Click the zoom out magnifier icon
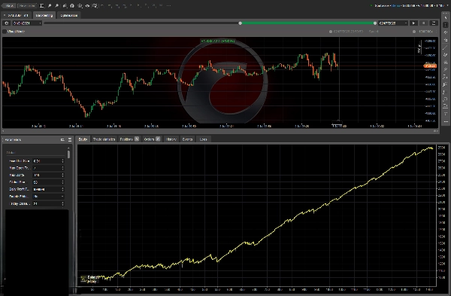This screenshot has width=451, height=296. [57, 5]
